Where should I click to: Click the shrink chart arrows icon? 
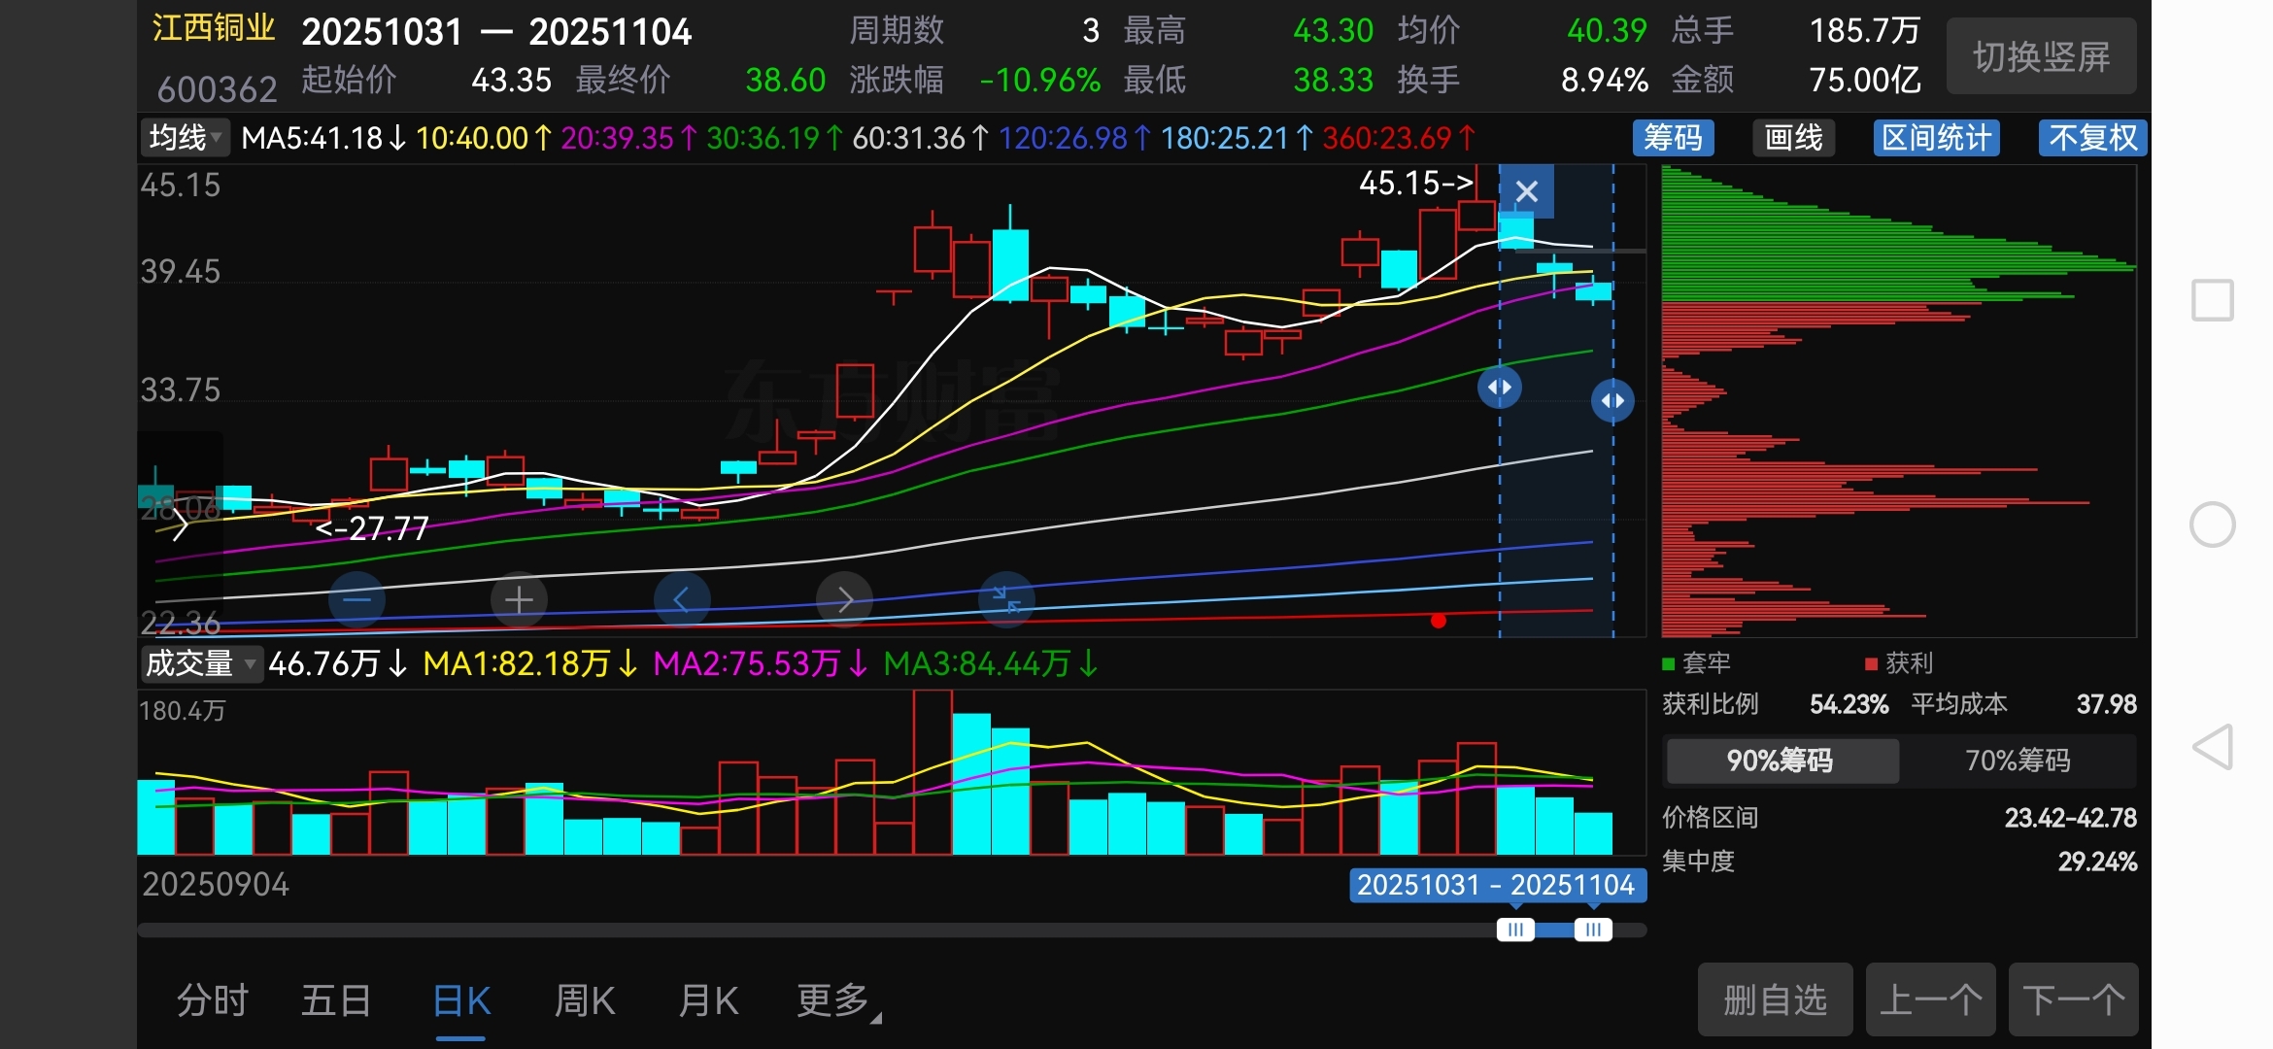tap(1006, 600)
